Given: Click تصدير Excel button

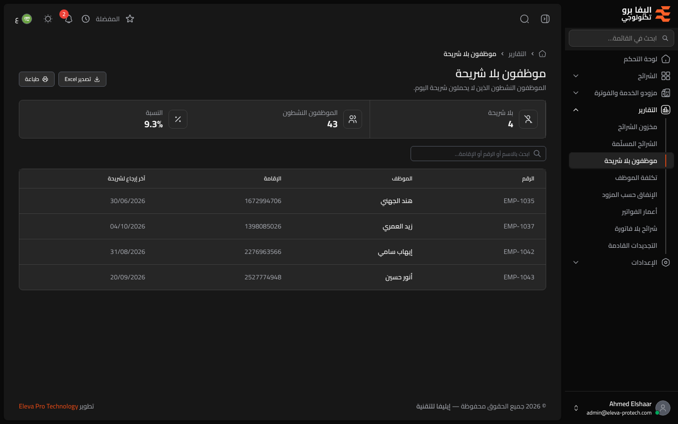Looking at the screenshot, I should [x=82, y=79].
